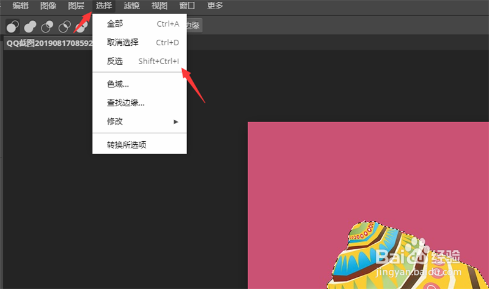Choose 转换所选项 from the menu

140,145
